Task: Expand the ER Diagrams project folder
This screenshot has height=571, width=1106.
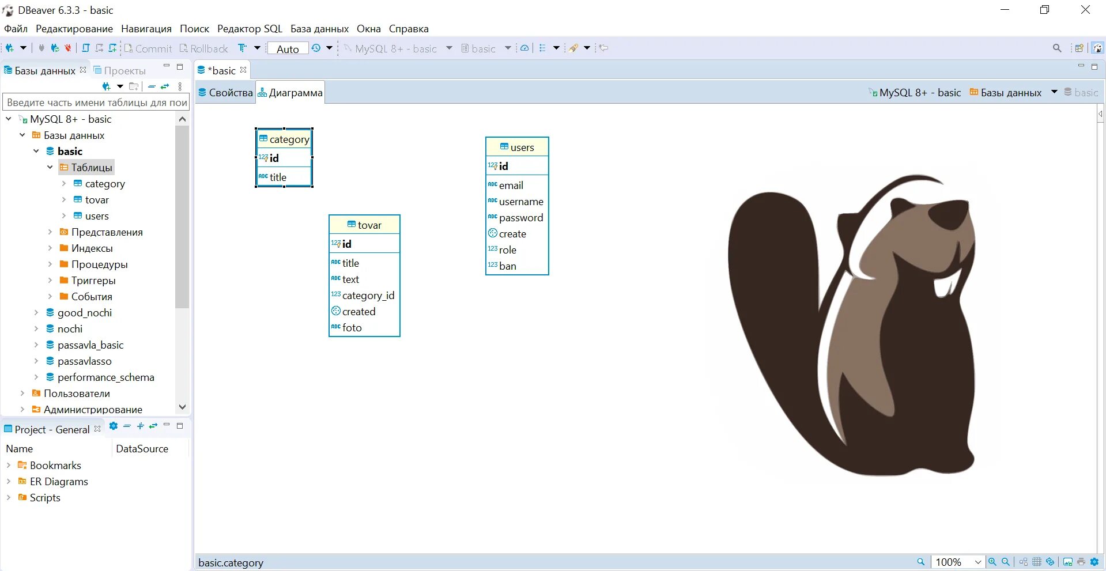Action: click(9, 481)
